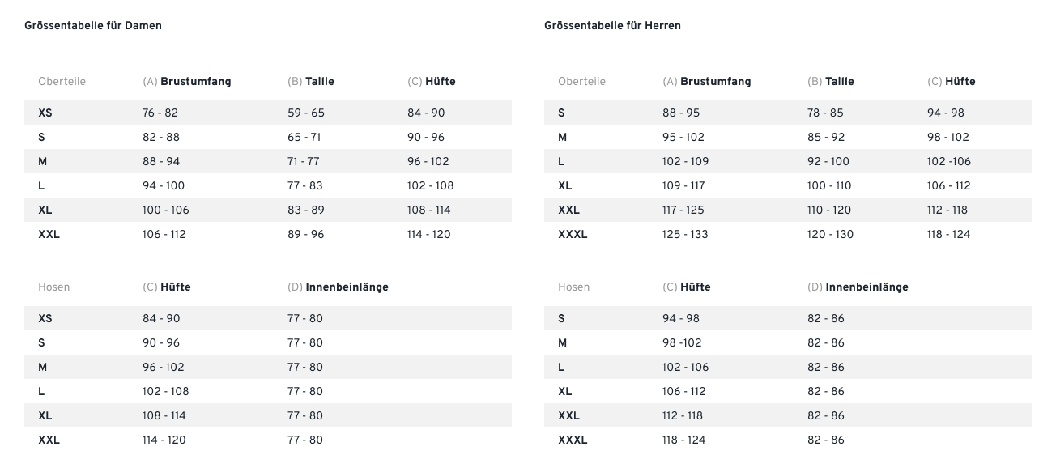Click Herren waist value 78 - 85
The width and height of the screenshot is (1056, 472).
point(825,113)
